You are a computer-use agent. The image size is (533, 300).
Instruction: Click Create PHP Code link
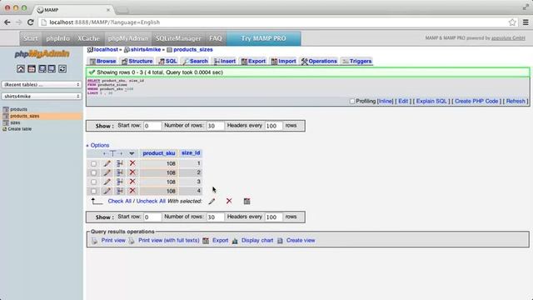(476, 101)
